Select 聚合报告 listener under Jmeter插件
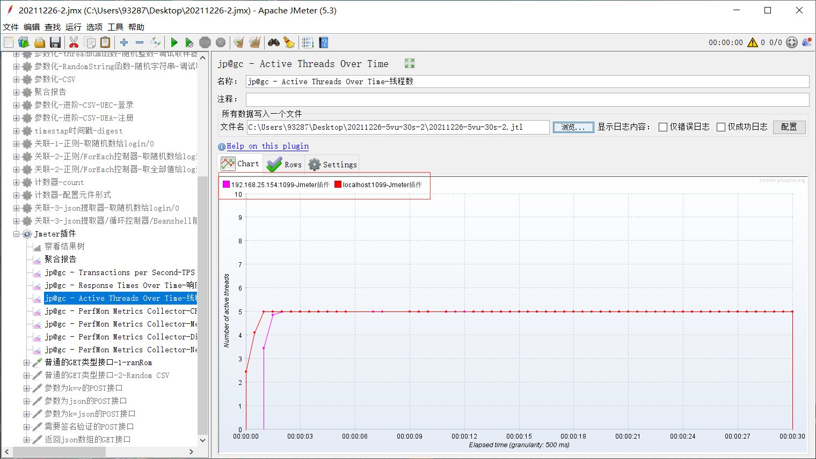The width and height of the screenshot is (816, 459). [x=60, y=260]
